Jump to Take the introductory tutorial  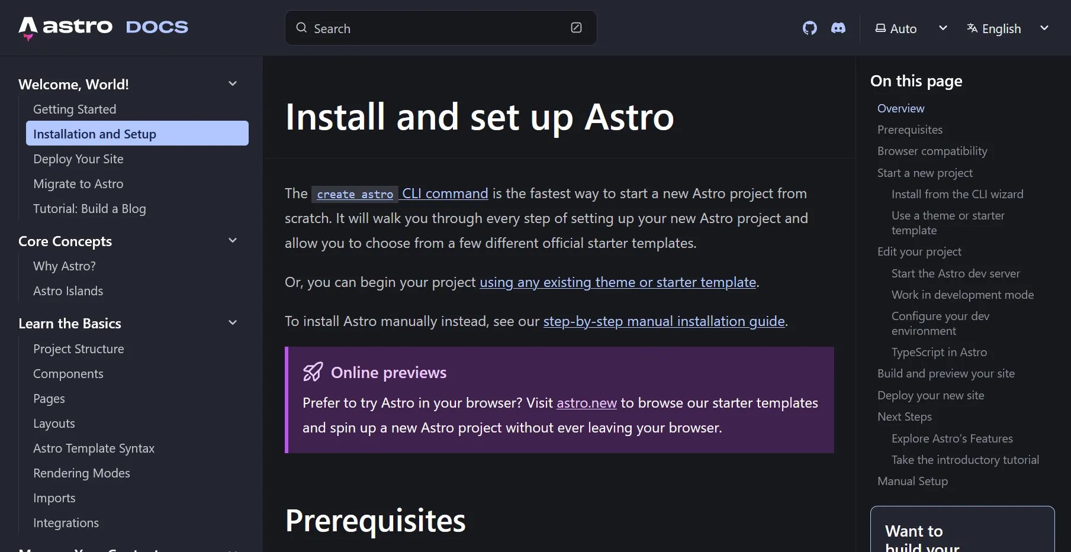coord(965,460)
